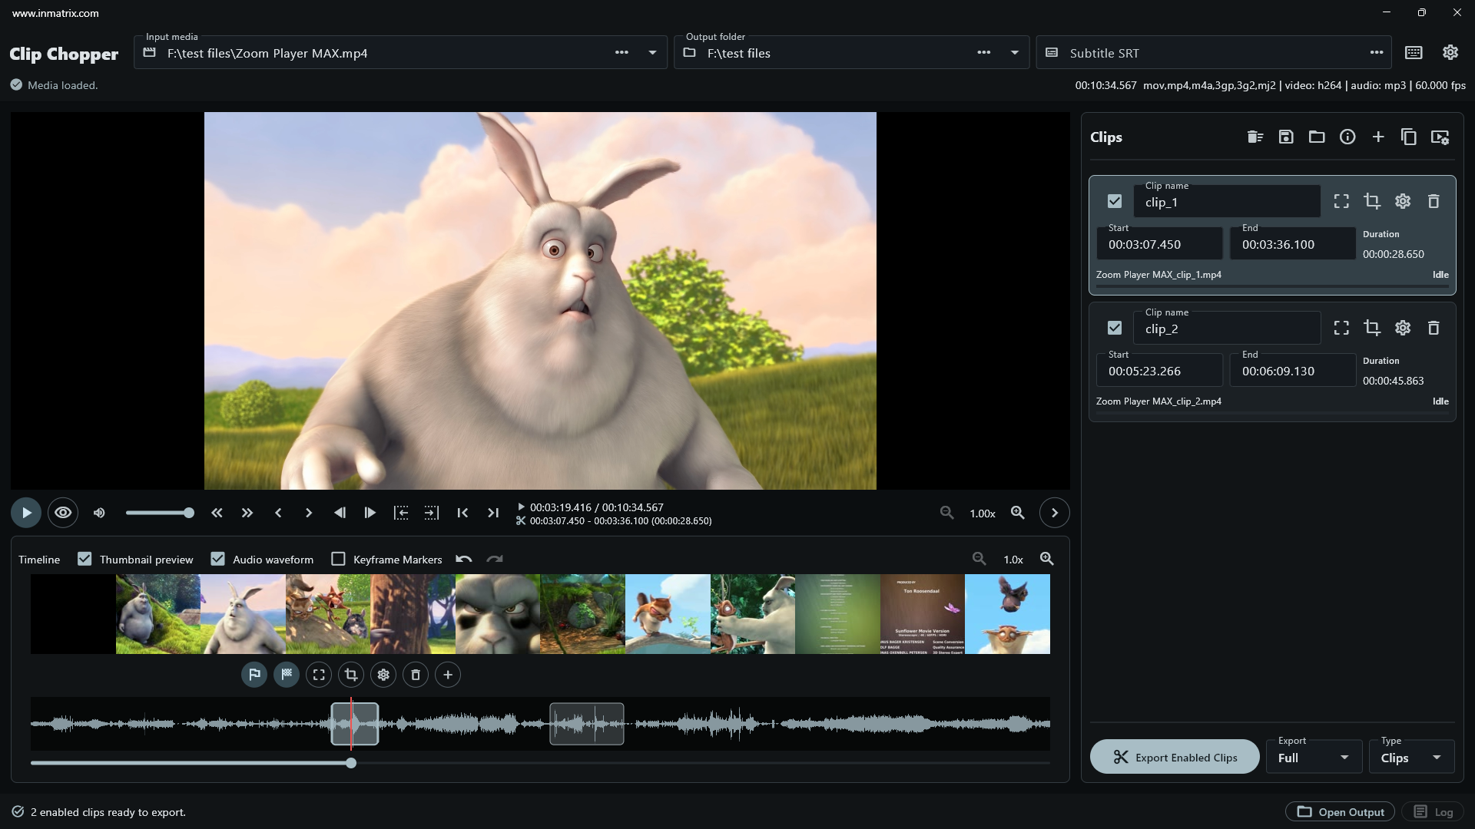The height and width of the screenshot is (829, 1475).
Task: Expand side panel with circular chevron button
Action: pos(1055,513)
